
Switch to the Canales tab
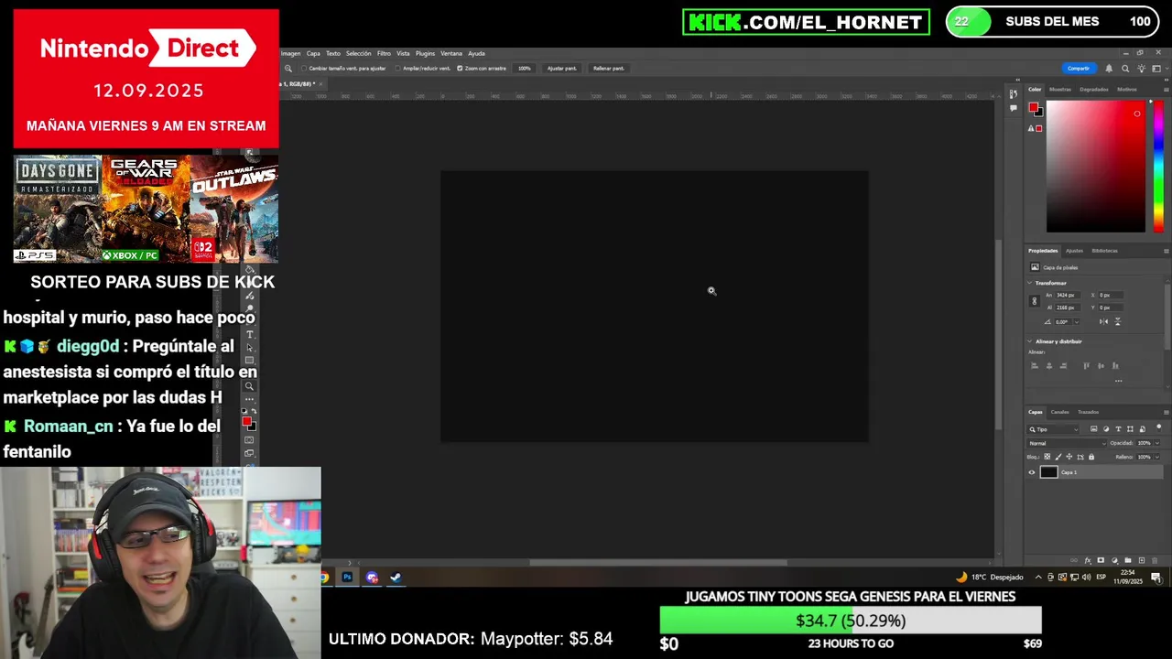[x=1059, y=412]
